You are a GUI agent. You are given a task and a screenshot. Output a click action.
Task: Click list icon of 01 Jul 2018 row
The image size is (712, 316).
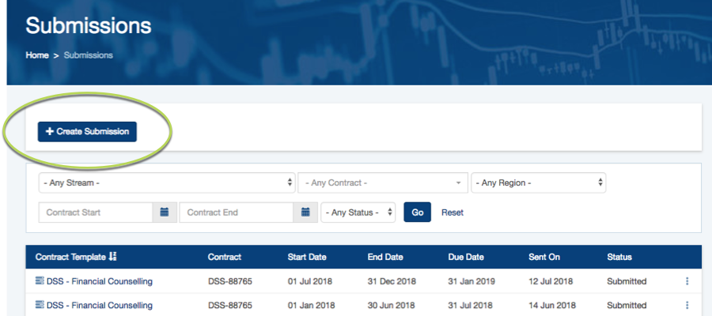pyautogui.click(x=40, y=281)
